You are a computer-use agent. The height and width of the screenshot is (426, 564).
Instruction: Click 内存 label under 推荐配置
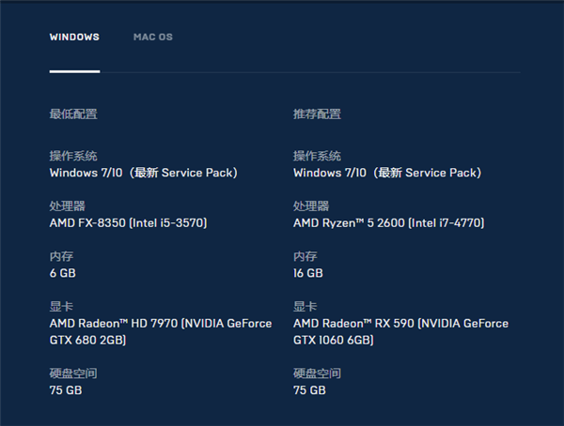[305, 256]
